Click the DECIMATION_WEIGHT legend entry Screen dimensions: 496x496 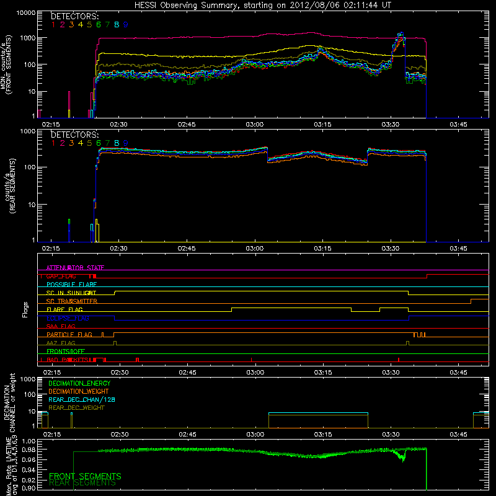[x=79, y=391]
